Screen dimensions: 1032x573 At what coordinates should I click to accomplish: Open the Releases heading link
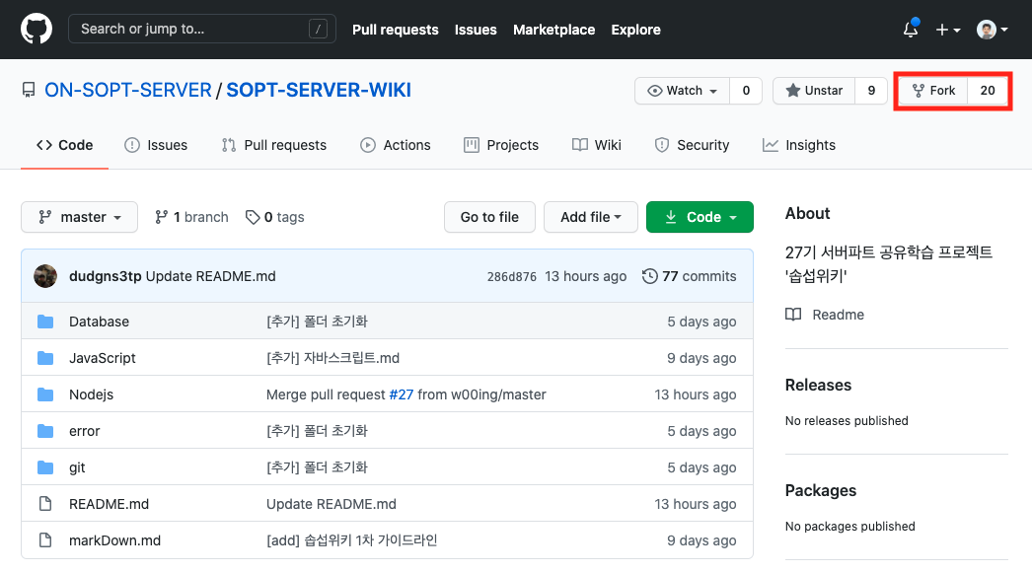(x=818, y=385)
